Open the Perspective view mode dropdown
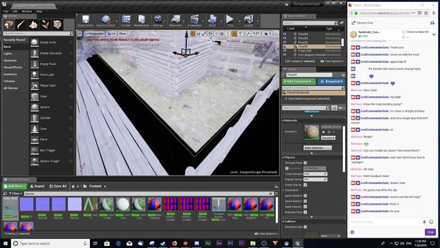This screenshot has width=440, height=248. tap(94, 34)
